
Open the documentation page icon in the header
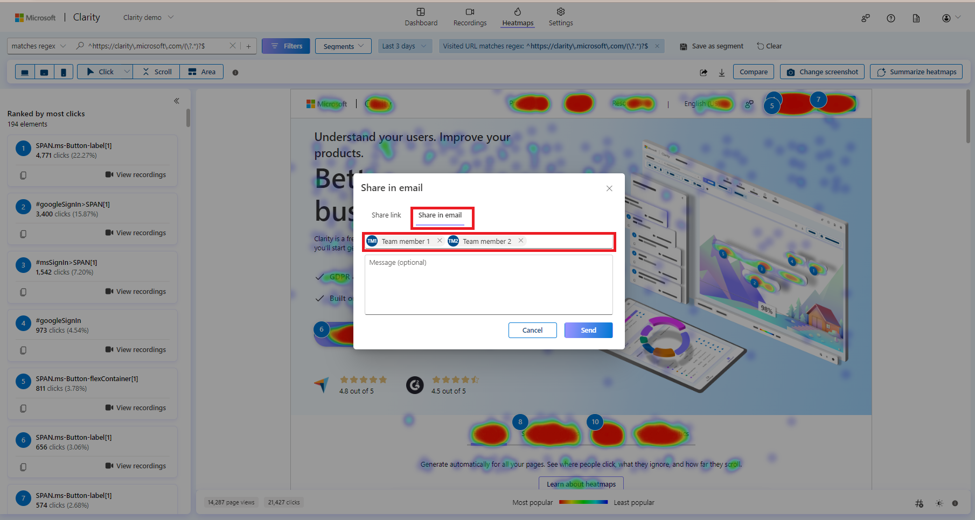click(916, 18)
